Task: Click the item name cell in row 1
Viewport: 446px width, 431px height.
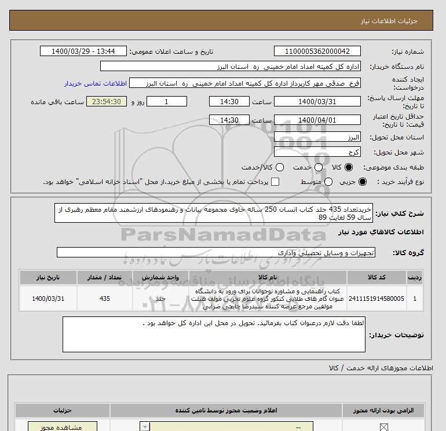Action: pyautogui.click(x=268, y=299)
